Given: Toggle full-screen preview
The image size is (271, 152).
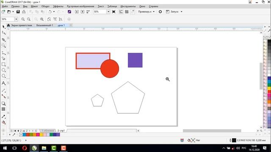Looking at the screenshot, I should pyautogui.click(x=114, y=12).
